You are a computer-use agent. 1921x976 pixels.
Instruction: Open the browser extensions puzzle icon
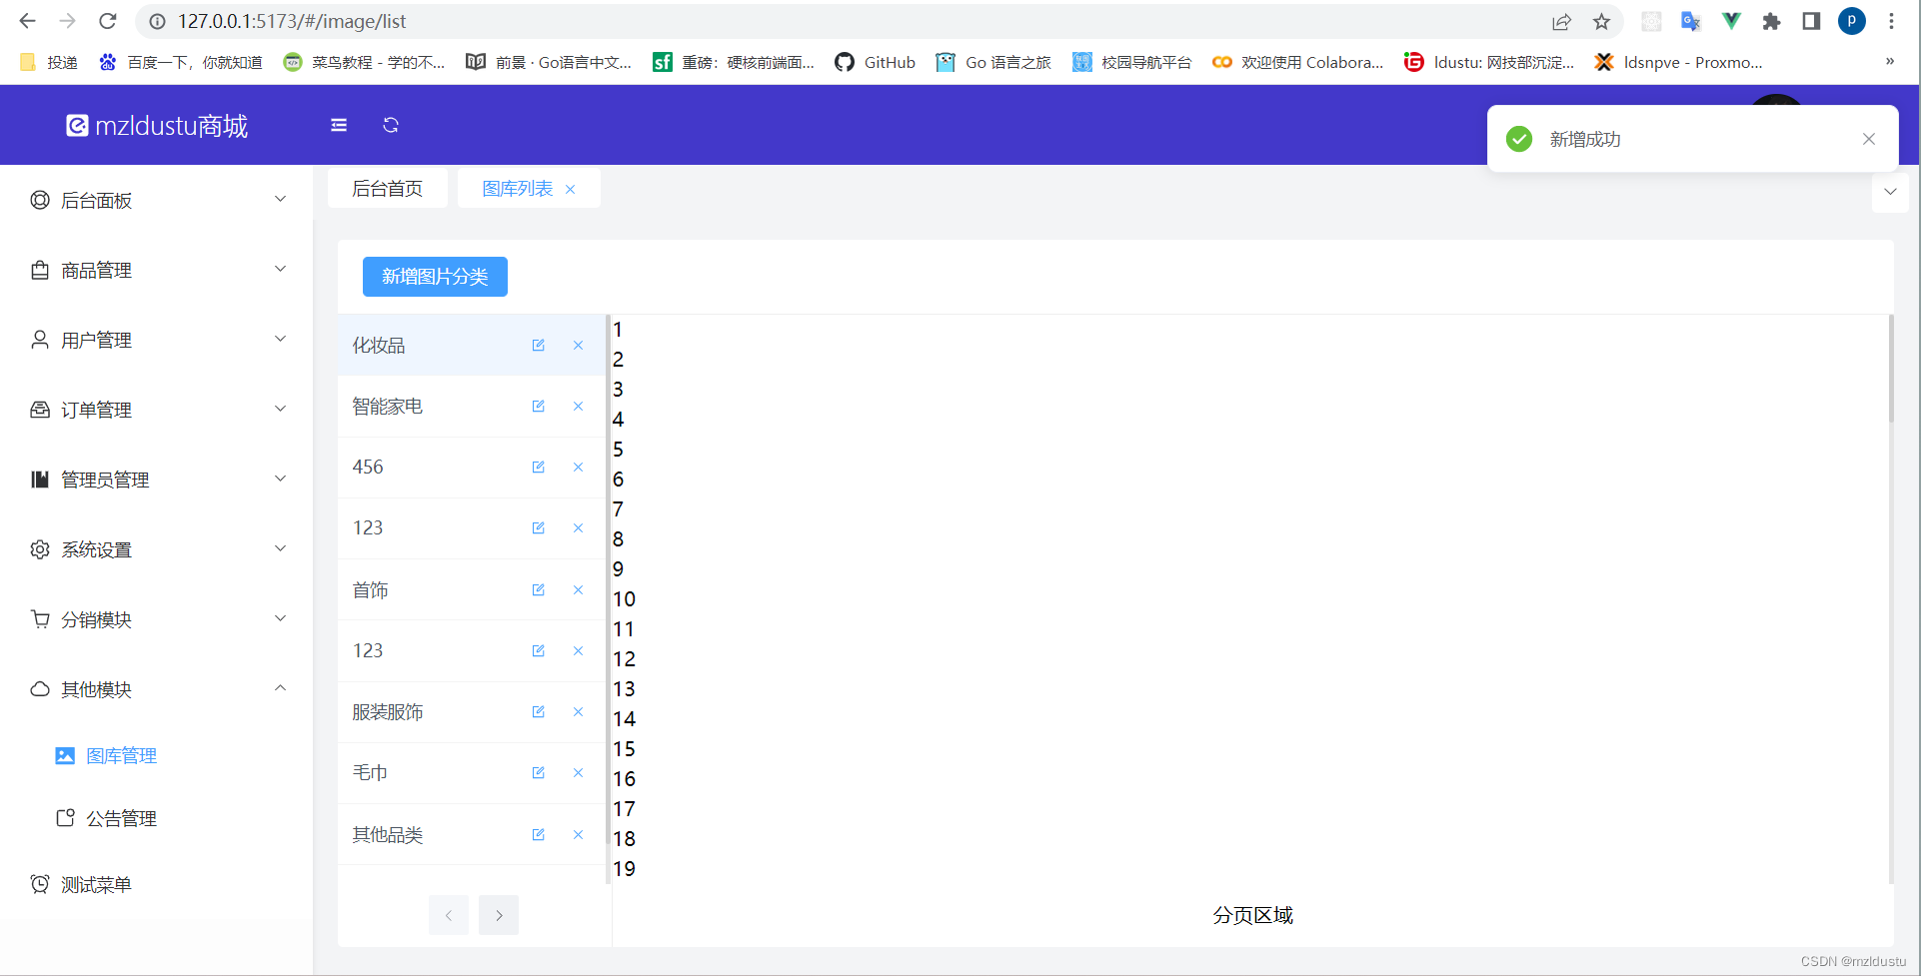1771,21
